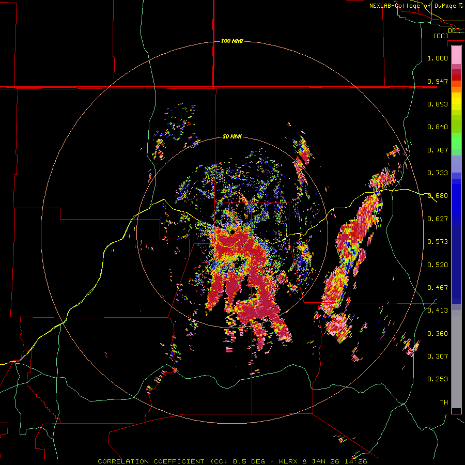Select the 0.733 legend value
The height and width of the screenshot is (465, 465).
point(438,173)
